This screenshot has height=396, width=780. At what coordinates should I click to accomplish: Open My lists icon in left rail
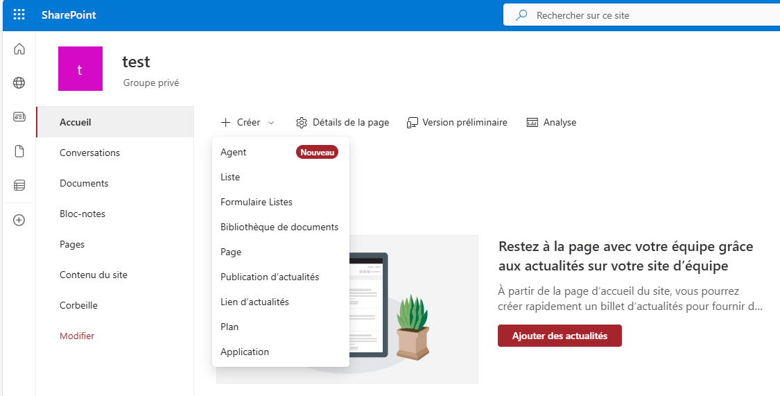(19, 185)
